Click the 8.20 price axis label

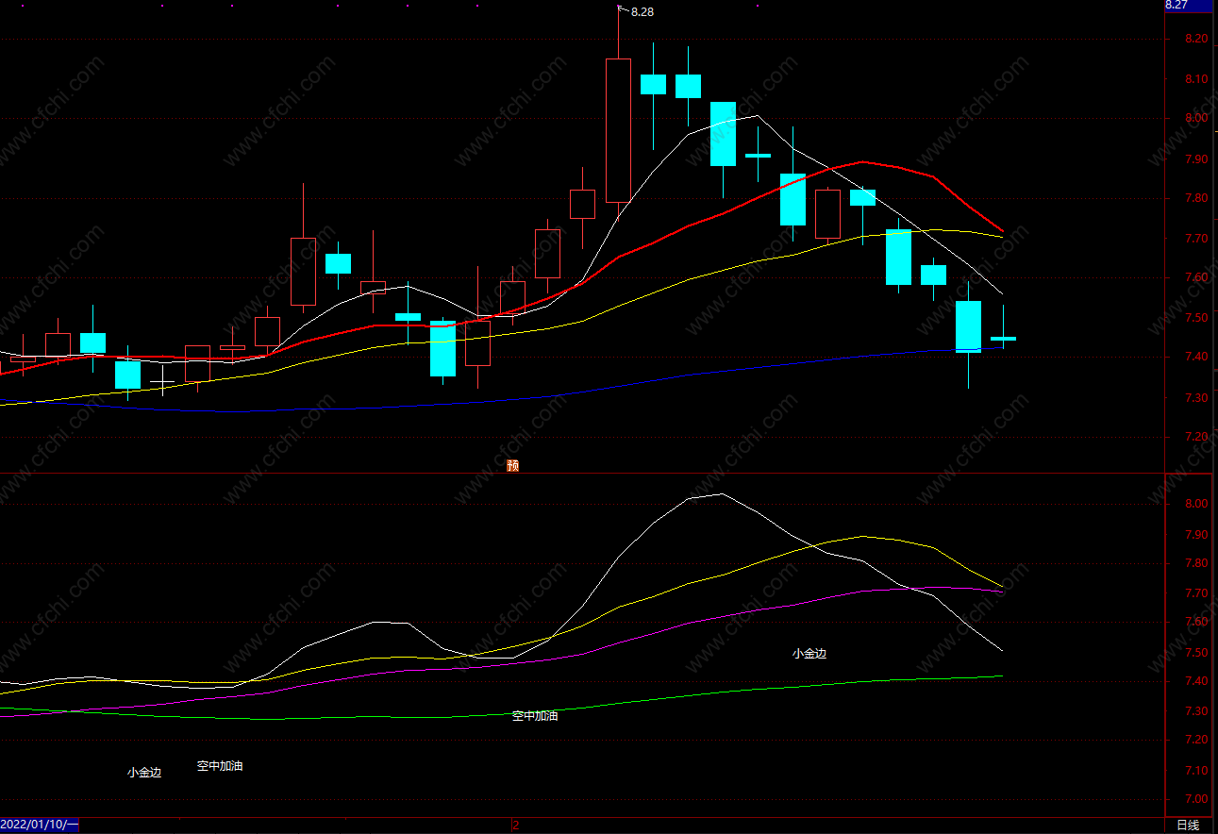(1196, 39)
